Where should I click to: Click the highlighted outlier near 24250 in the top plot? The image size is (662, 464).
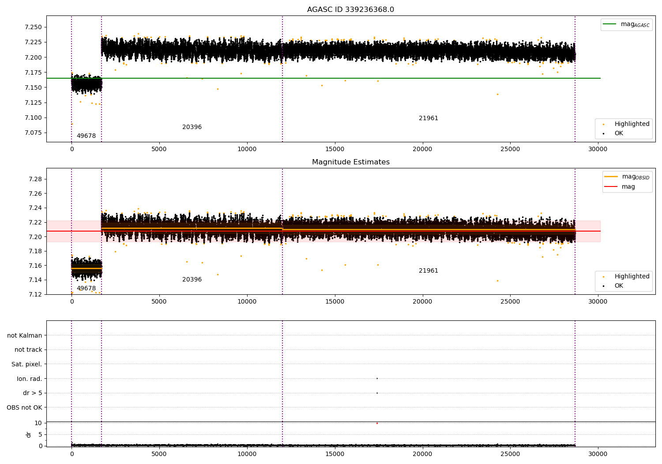tap(497, 94)
